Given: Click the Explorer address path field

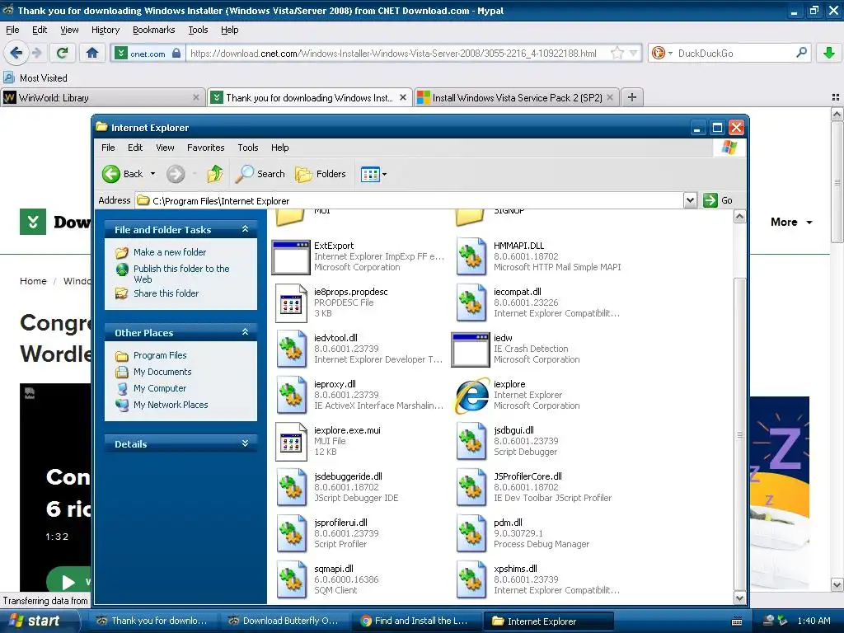Looking at the screenshot, I should (409, 201).
